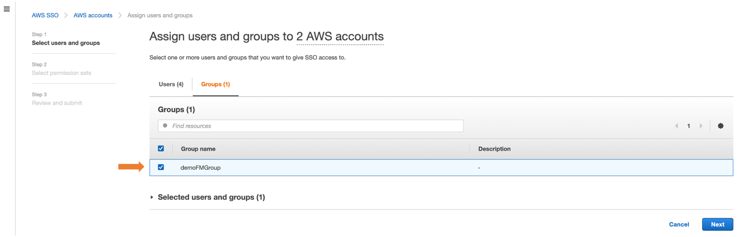Switch to the Users (4) tab
745x237 pixels.
coord(171,84)
